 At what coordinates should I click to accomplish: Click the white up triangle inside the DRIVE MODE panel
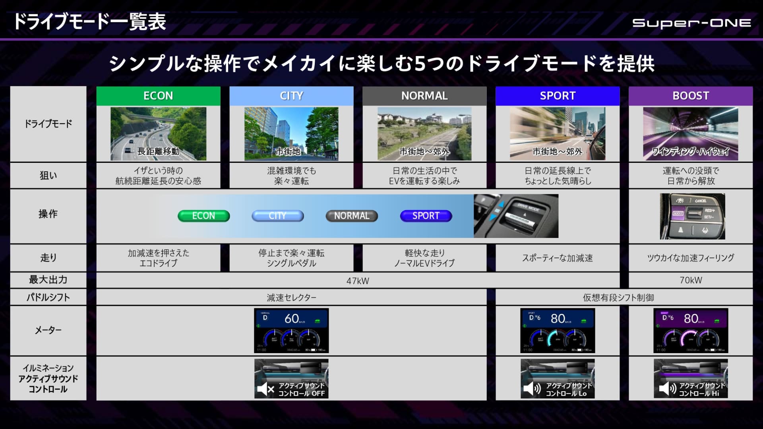[x=525, y=214]
